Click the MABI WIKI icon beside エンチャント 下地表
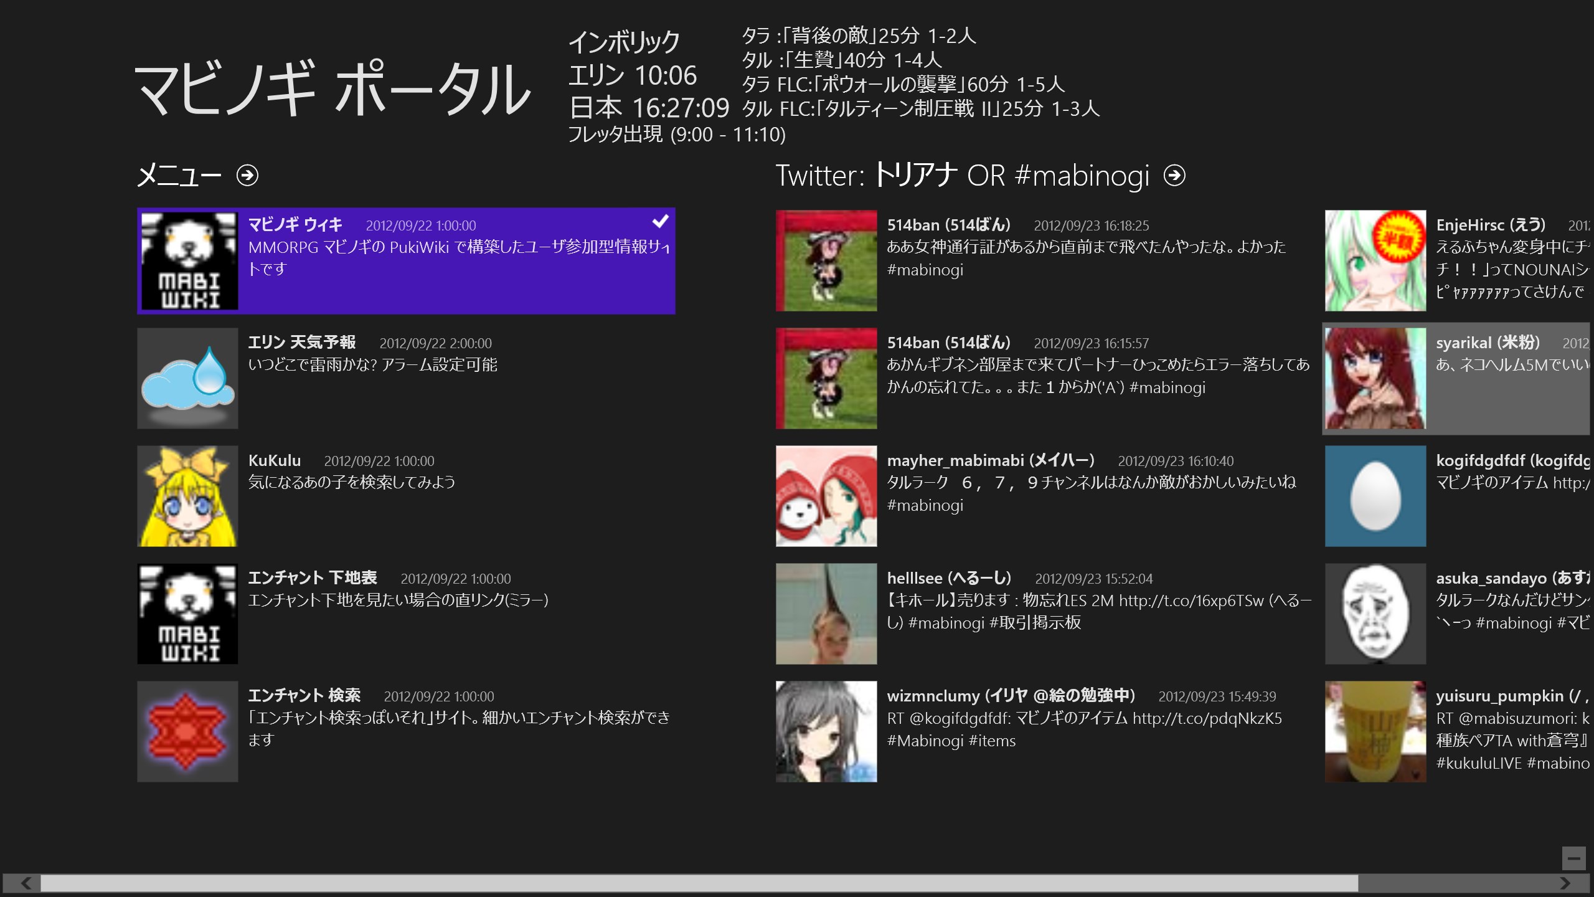 pyautogui.click(x=187, y=614)
